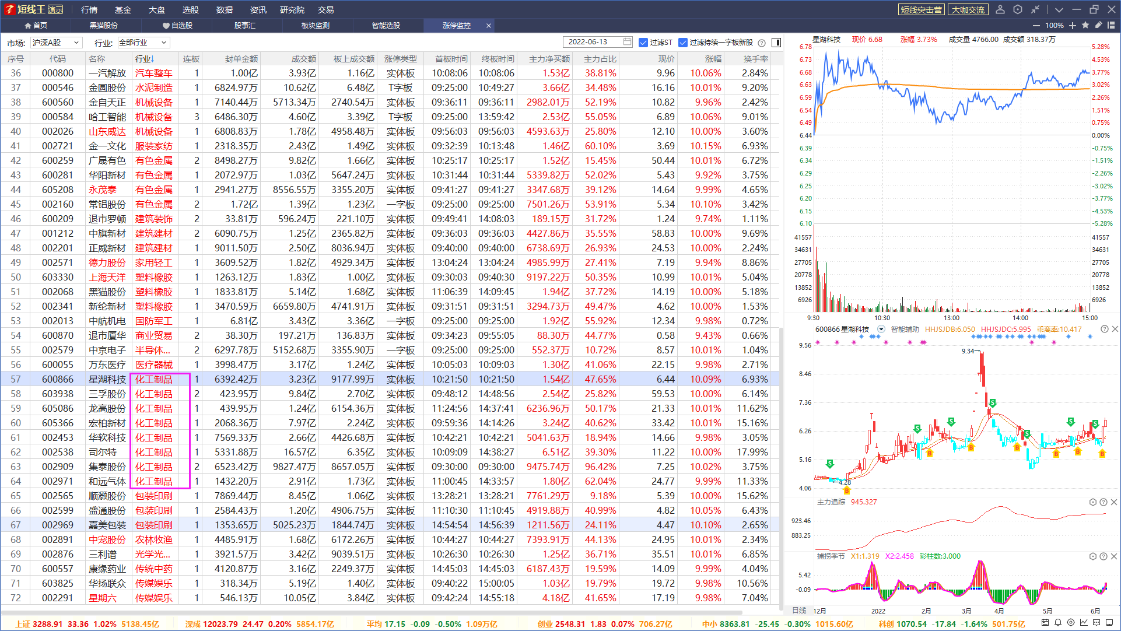The height and width of the screenshot is (631, 1121).
Task: Sort by 主力净买额 column header
Action: coord(549,59)
